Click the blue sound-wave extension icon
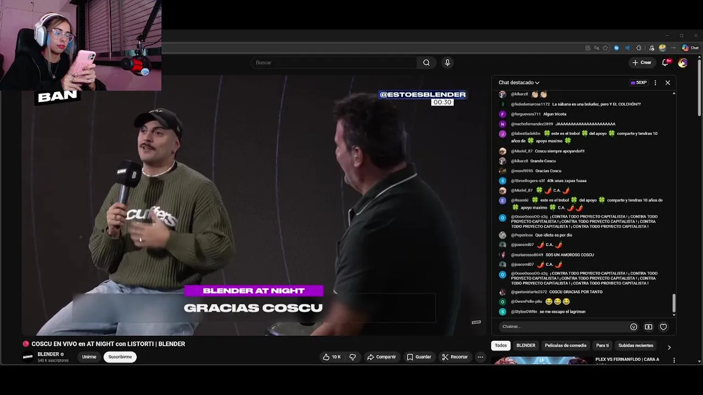The image size is (703, 395). pyautogui.click(x=627, y=48)
